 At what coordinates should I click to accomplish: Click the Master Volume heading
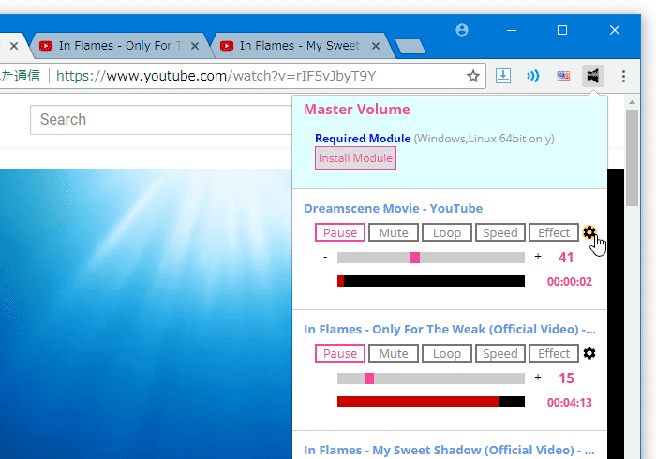point(357,109)
